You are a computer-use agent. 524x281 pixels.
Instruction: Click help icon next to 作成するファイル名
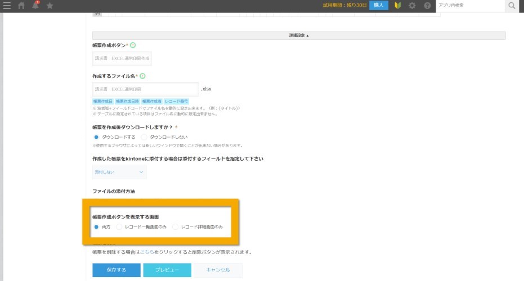click(x=143, y=76)
